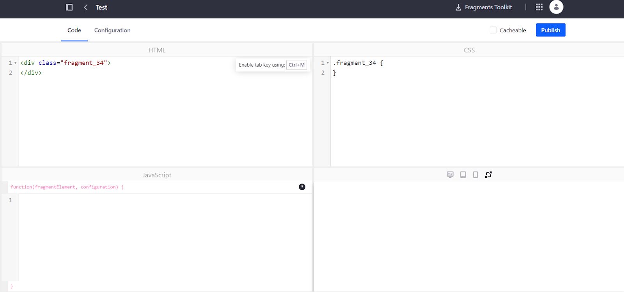624x292 pixels.
Task: Place the cursor in the CSS editor's blank area
Action: pos(477,121)
